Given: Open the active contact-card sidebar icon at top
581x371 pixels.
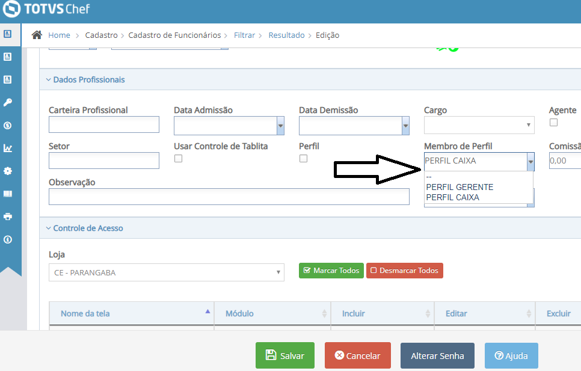Looking at the screenshot, I should [7, 34].
